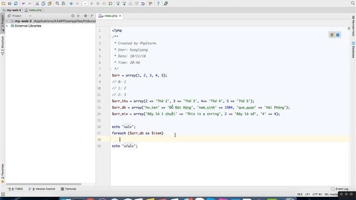The width and height of the screenshot is (356, 200).
Task: Open Help with the question mark icon
Action: coord(158,3)
